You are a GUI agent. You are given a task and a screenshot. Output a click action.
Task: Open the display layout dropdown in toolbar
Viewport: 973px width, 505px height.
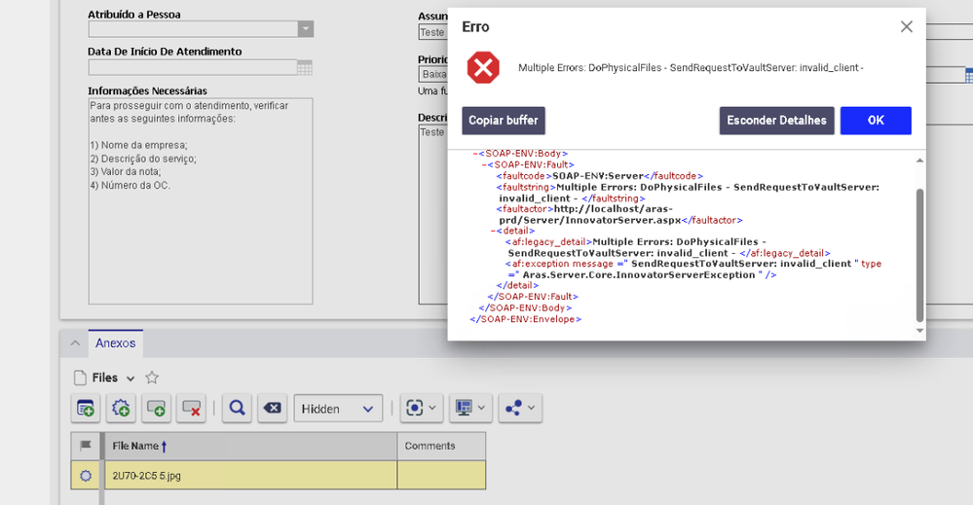point(469,410)
